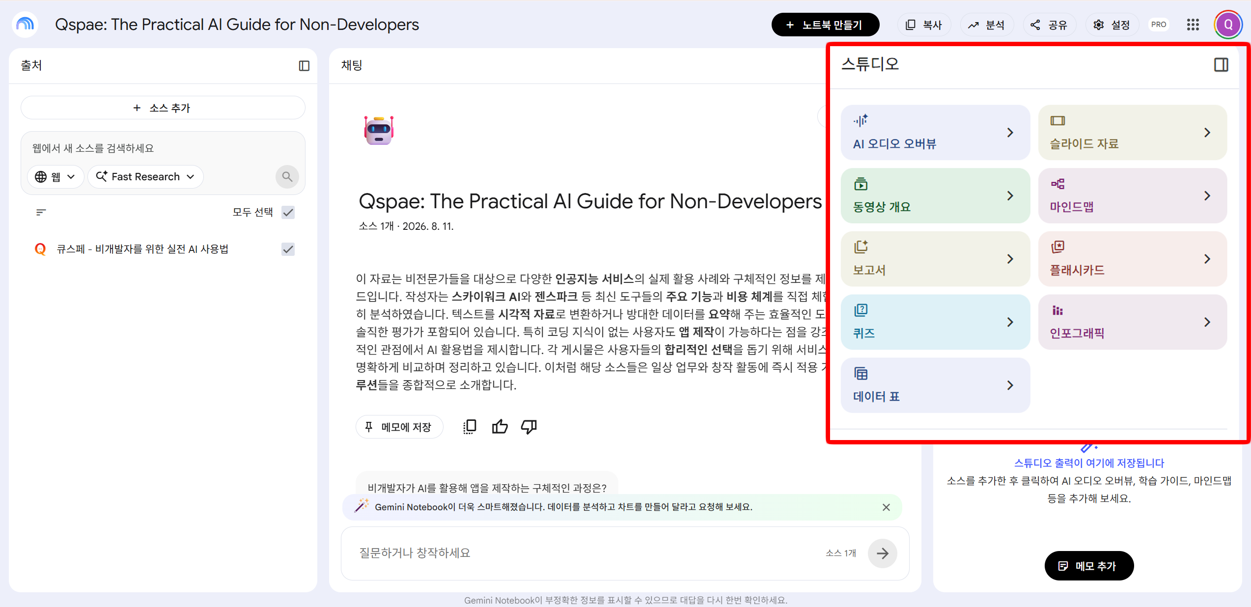Click the 보고서 report icon
1251x607 pixels.
tap(861, 247)
